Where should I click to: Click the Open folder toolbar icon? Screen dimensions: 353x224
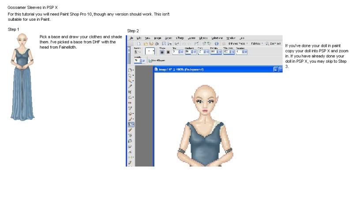[146, 44]
